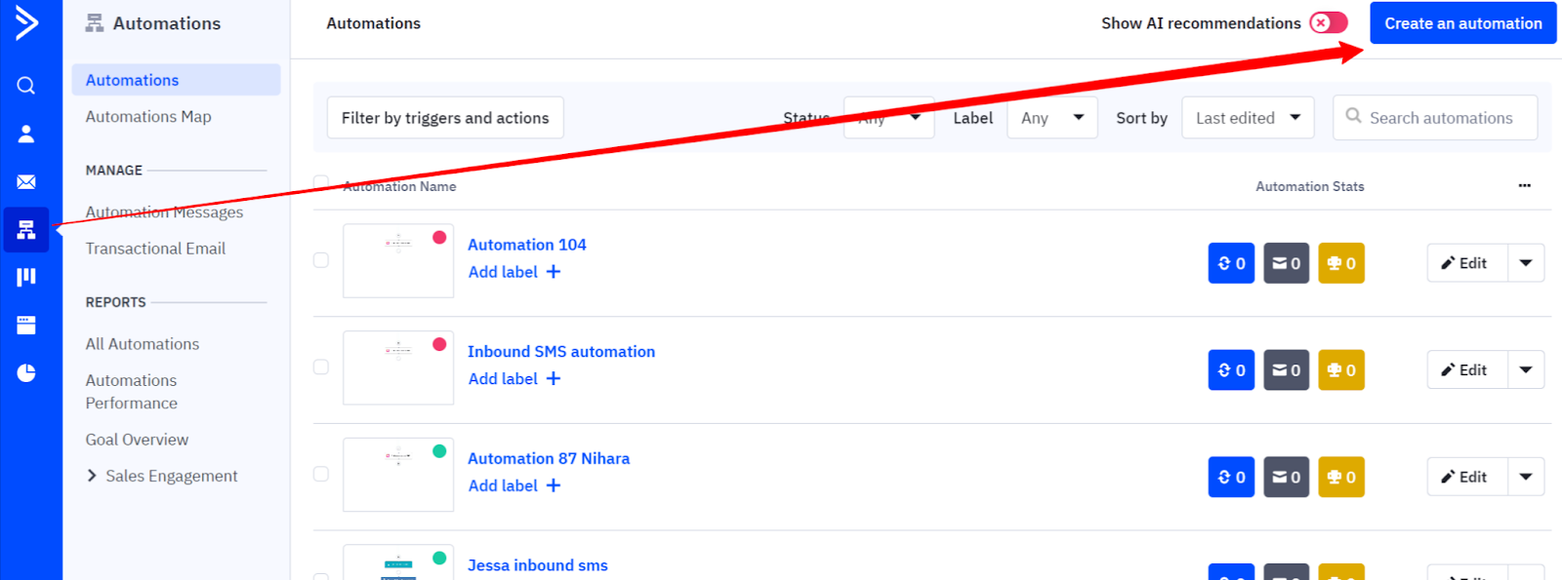Check the Automation 87 Nihara row checkbox
Image resolution: width=1562 pixels, height=580 pixels.
pos(320,474)
